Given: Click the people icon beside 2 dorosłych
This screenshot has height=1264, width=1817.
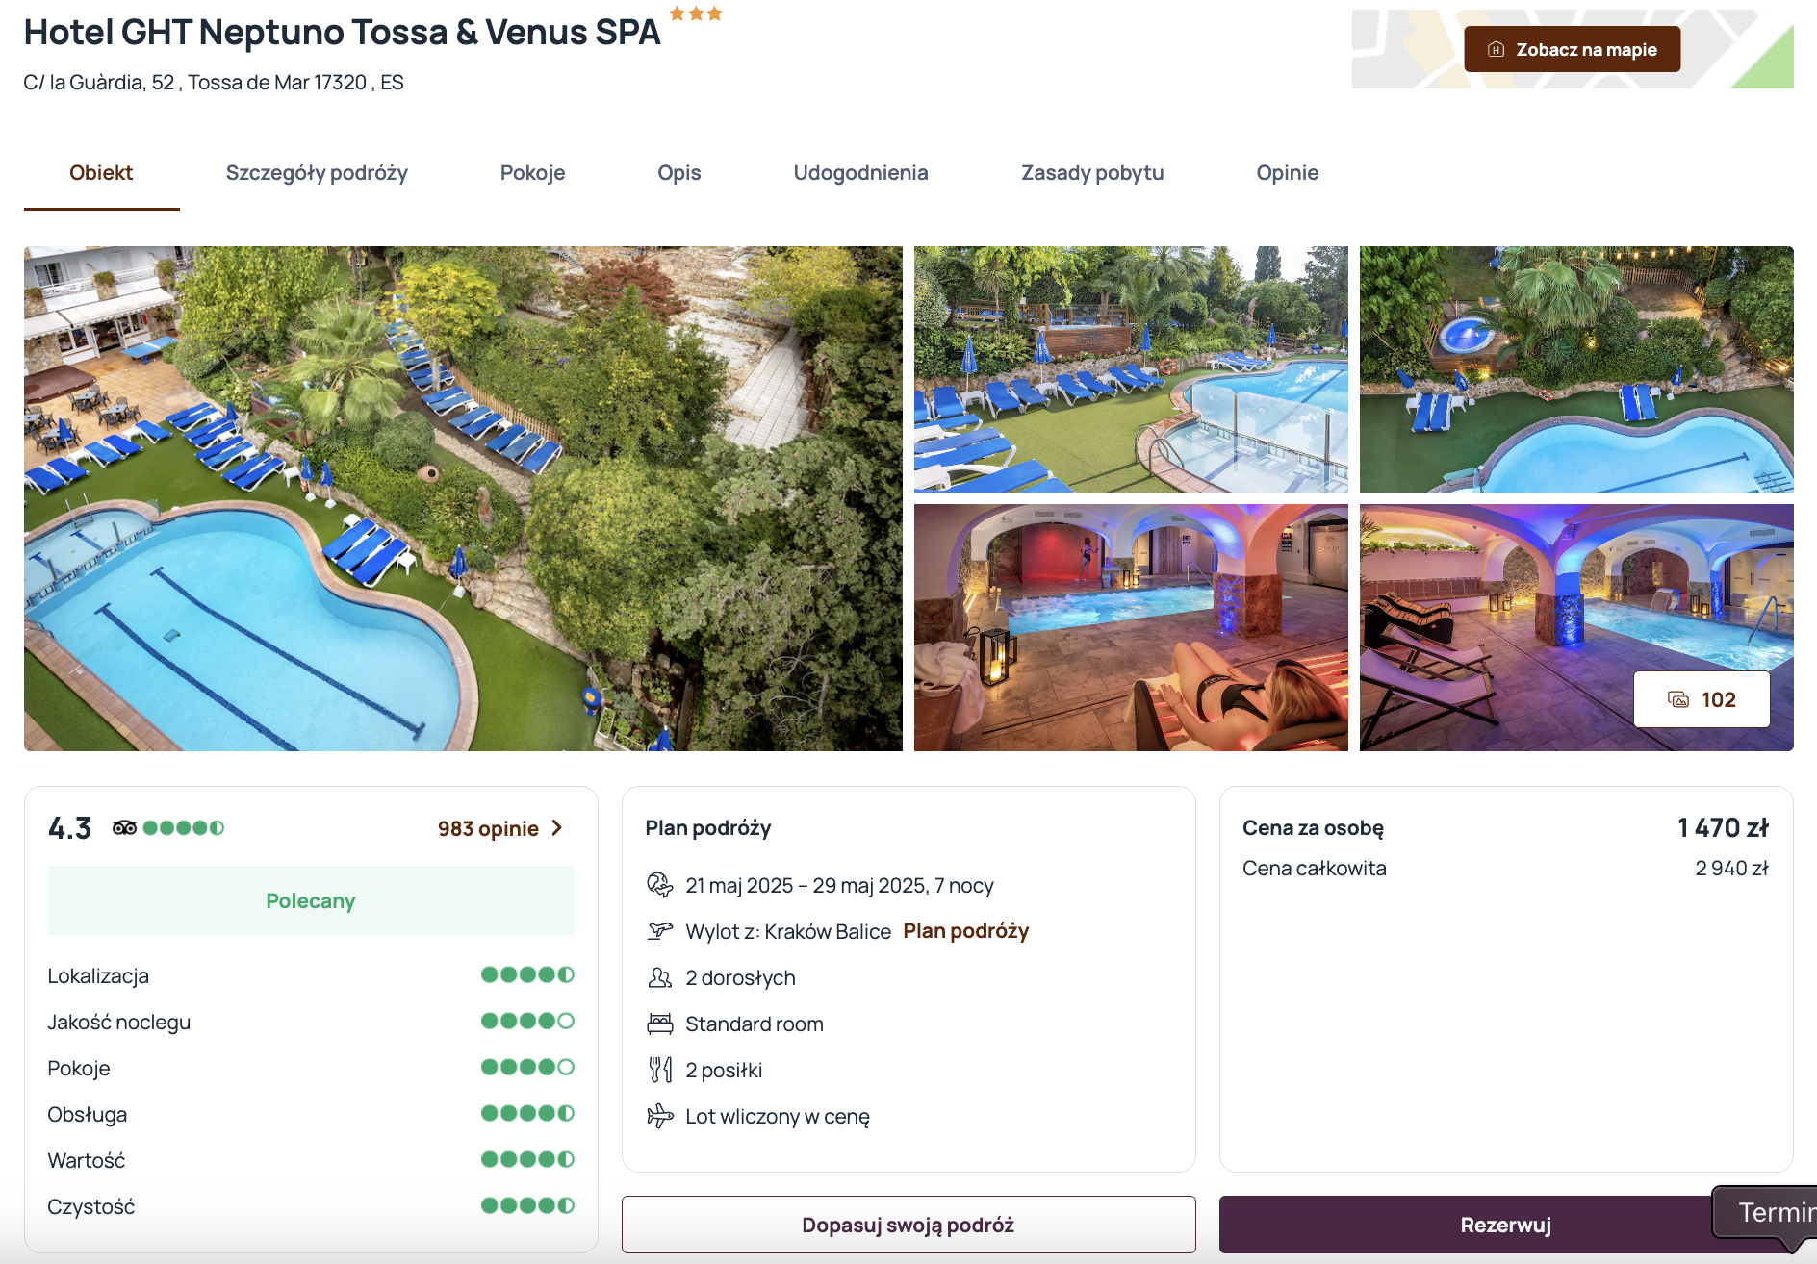Looking at the screenshot, I should tap(660, 977).
